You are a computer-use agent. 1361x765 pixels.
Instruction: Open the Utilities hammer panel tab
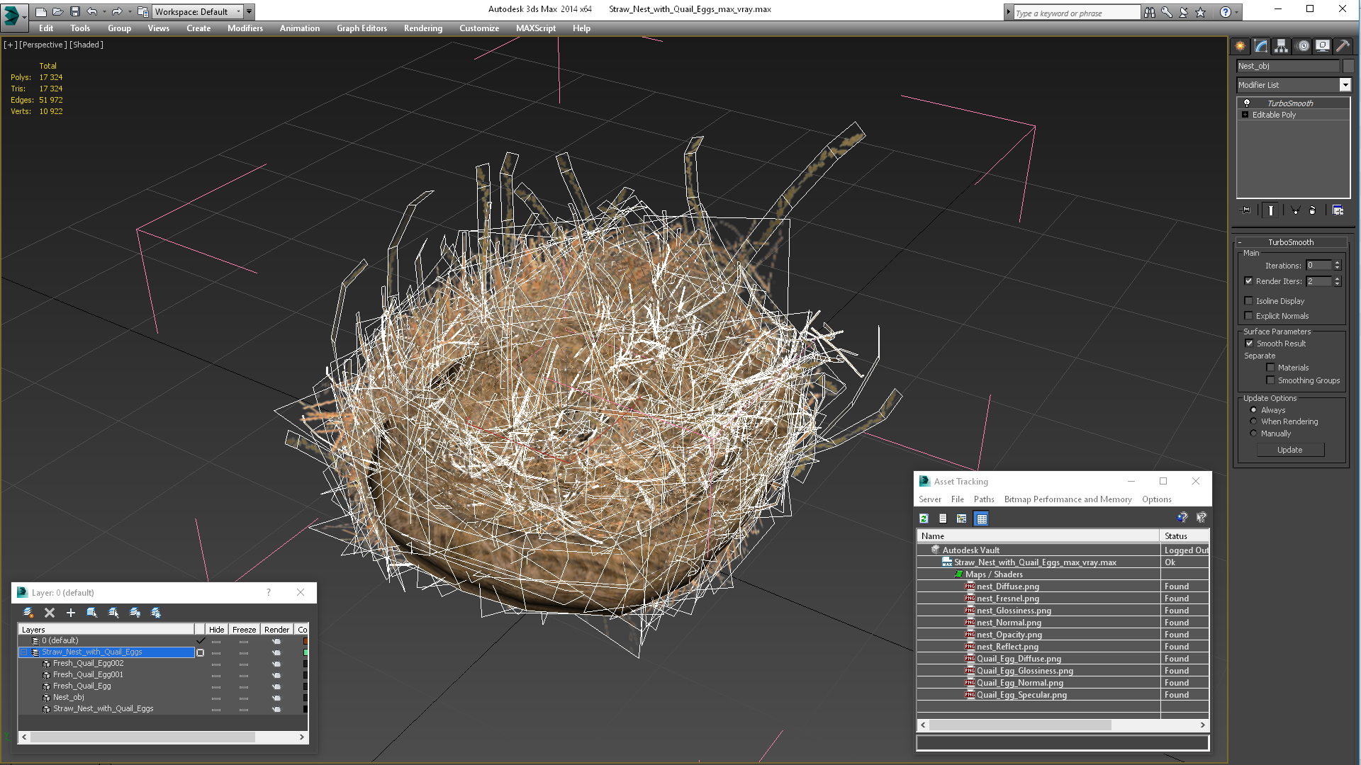pos(1343,46)
